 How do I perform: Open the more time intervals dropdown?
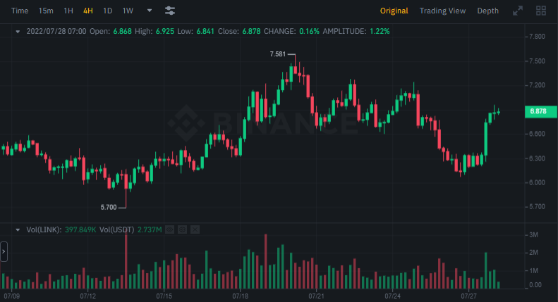click(x=149, y=11)
